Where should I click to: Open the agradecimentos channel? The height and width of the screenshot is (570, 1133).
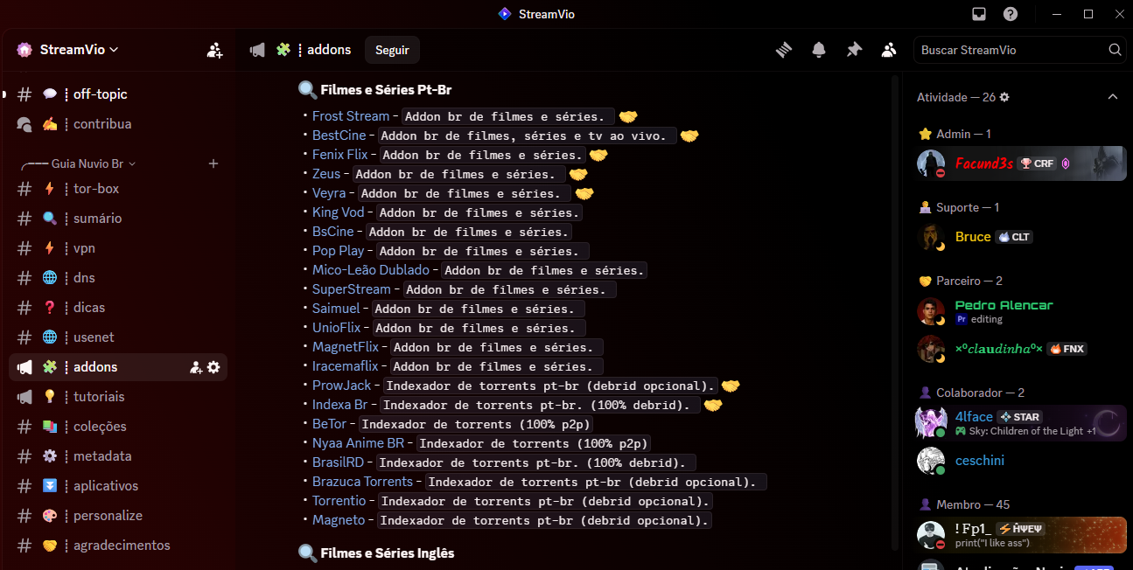(118, 546)
